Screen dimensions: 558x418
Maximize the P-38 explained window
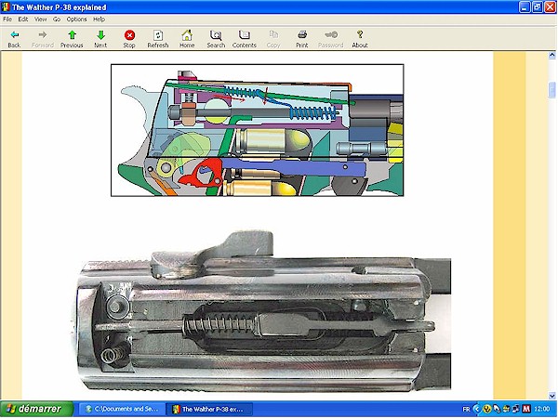pyautogui.click(x=537, y=7)
